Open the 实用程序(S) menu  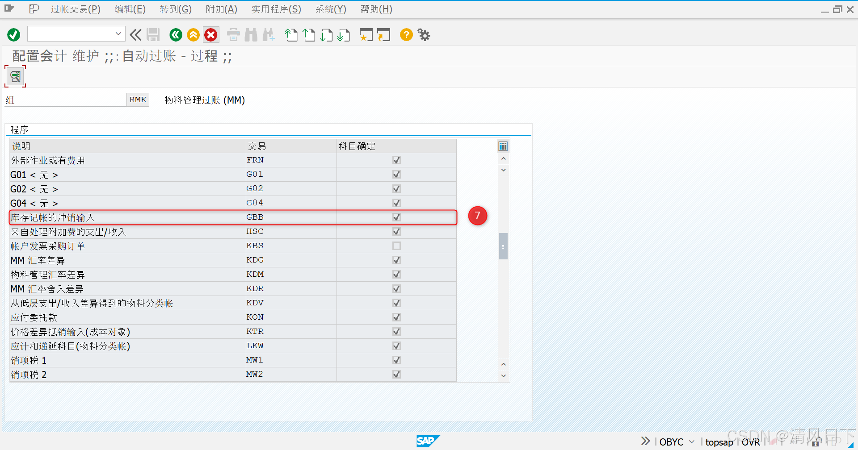pos(276,9)
